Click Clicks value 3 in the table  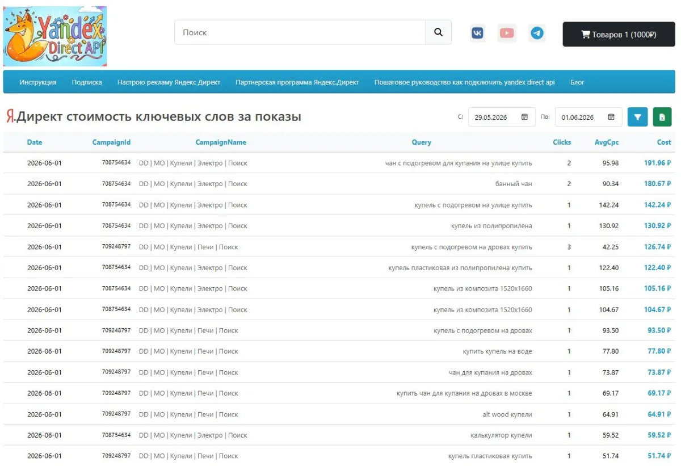coord(569,247)
